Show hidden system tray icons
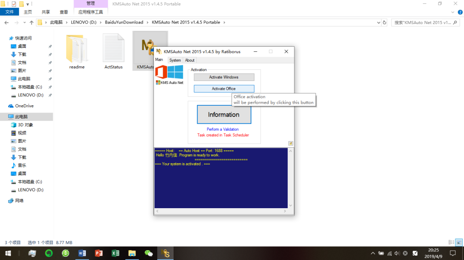Image resolution: width=464 pixels, height=260 pixels. pyautogui.click(x=373, y=253)
